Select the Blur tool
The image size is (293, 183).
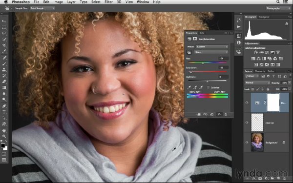[x=4, y=94]
